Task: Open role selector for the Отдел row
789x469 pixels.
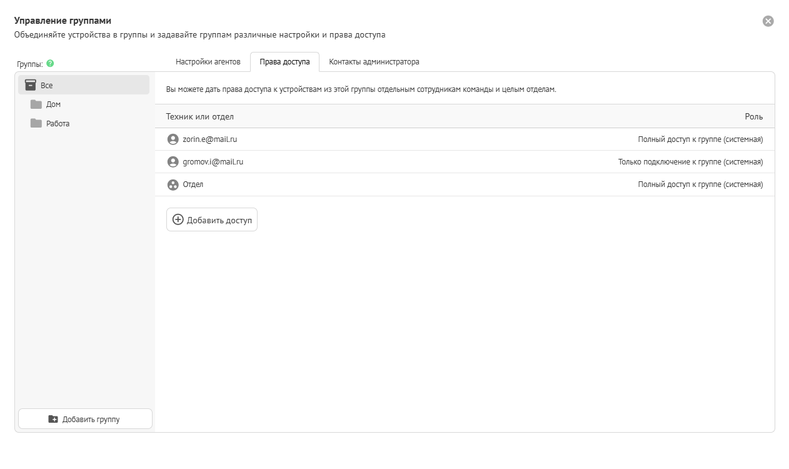Action: [700, 184]
